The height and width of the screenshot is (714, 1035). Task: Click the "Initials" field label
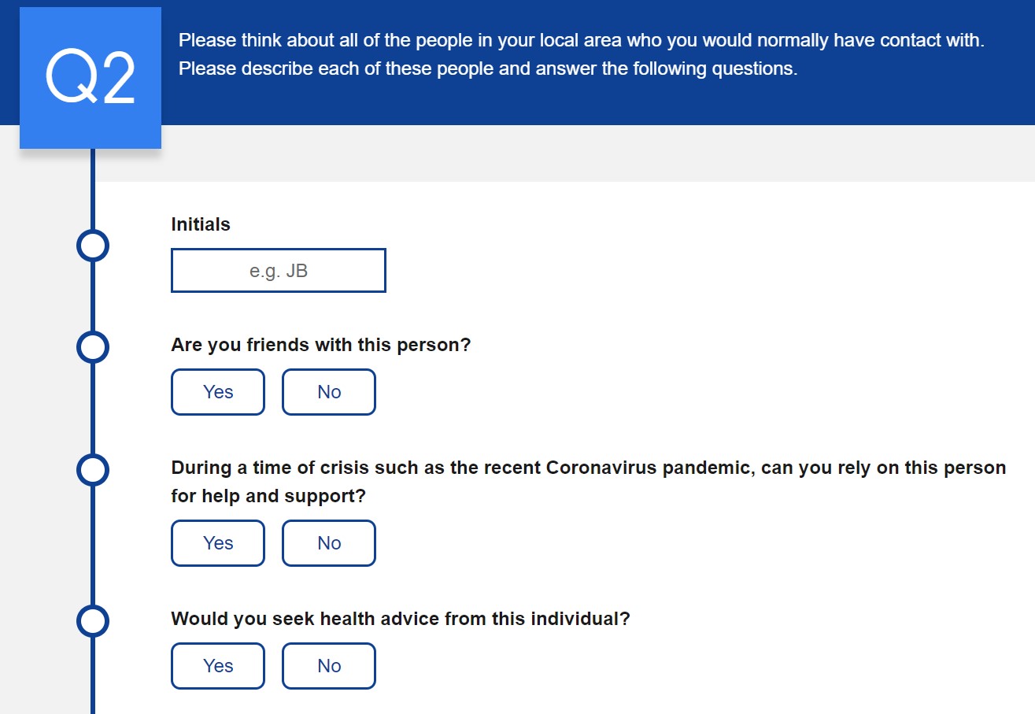point(201,224)
